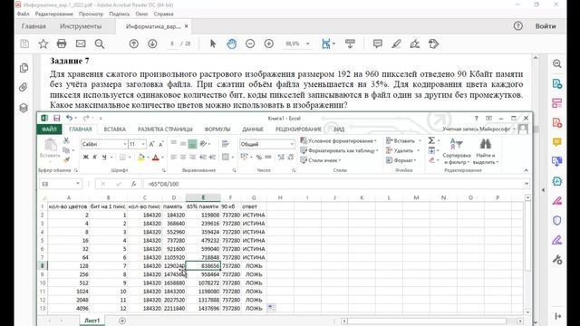Click inside the formula bar showing =65*D8/100
580x326 pixels.
point(333,184)
